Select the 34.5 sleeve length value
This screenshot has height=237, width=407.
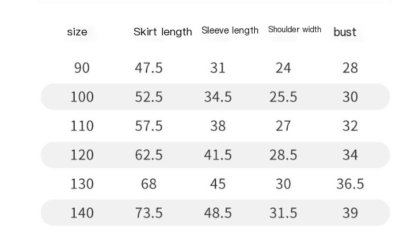pyautogui.click(x=218, y=97)
